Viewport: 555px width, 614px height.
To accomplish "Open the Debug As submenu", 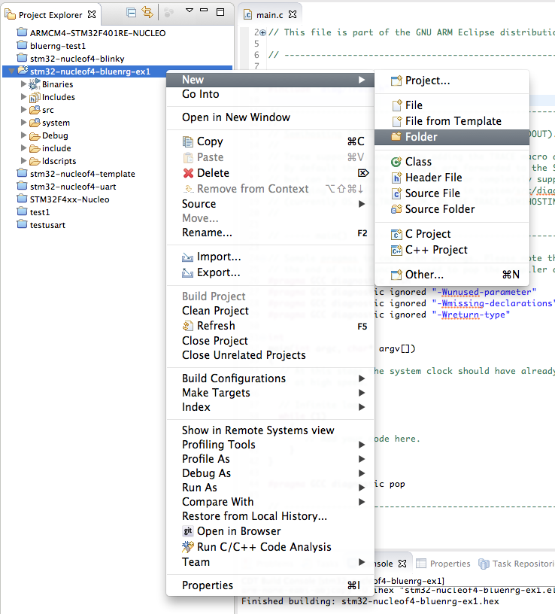I will click(x=270, y=473).
